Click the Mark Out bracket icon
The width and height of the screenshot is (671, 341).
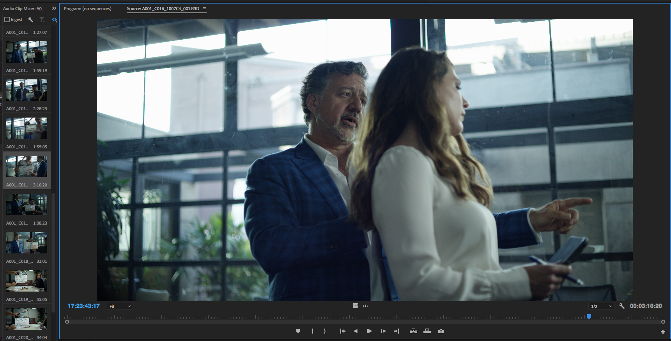325,331
